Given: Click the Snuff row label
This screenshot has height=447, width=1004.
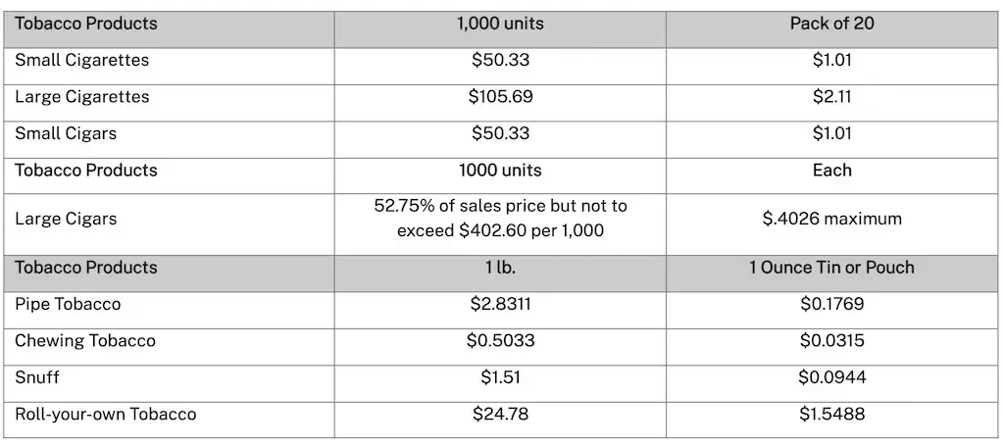Looking at the screenshot, I should 37,377.
